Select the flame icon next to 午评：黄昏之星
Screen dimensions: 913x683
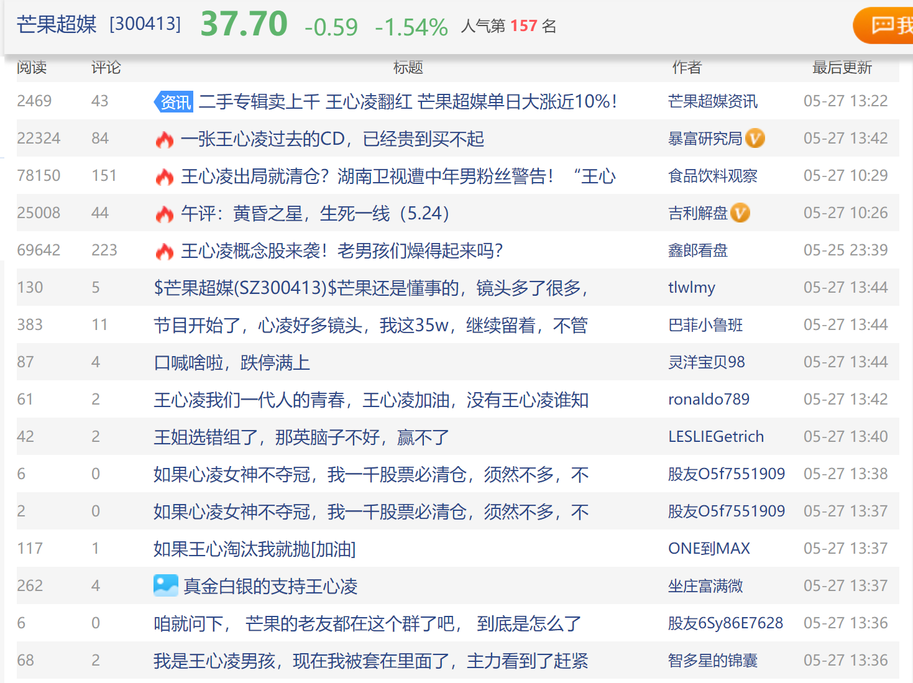pos(165,214)
